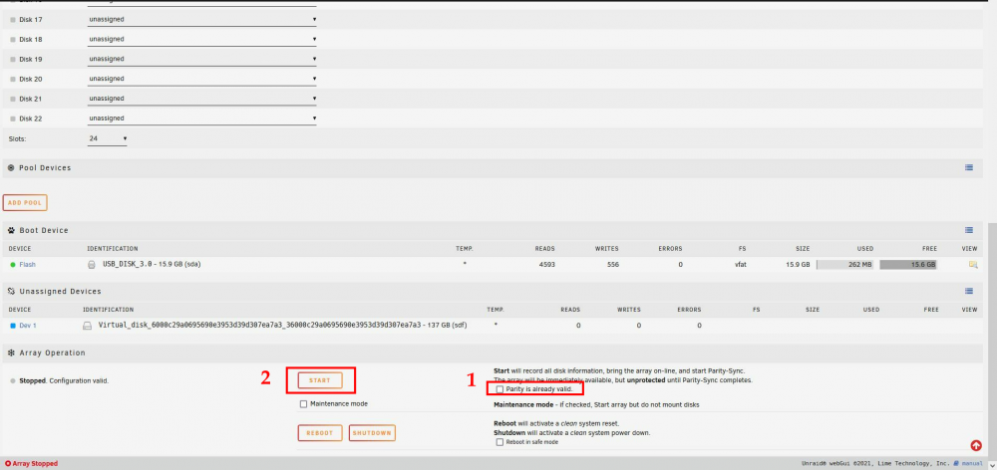Click the Disk 19 grey status indicator

[x=13, y=59]
